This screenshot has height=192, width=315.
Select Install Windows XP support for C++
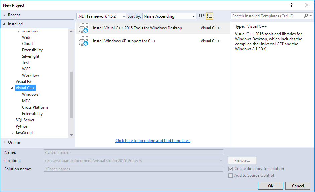pos(153,41)
